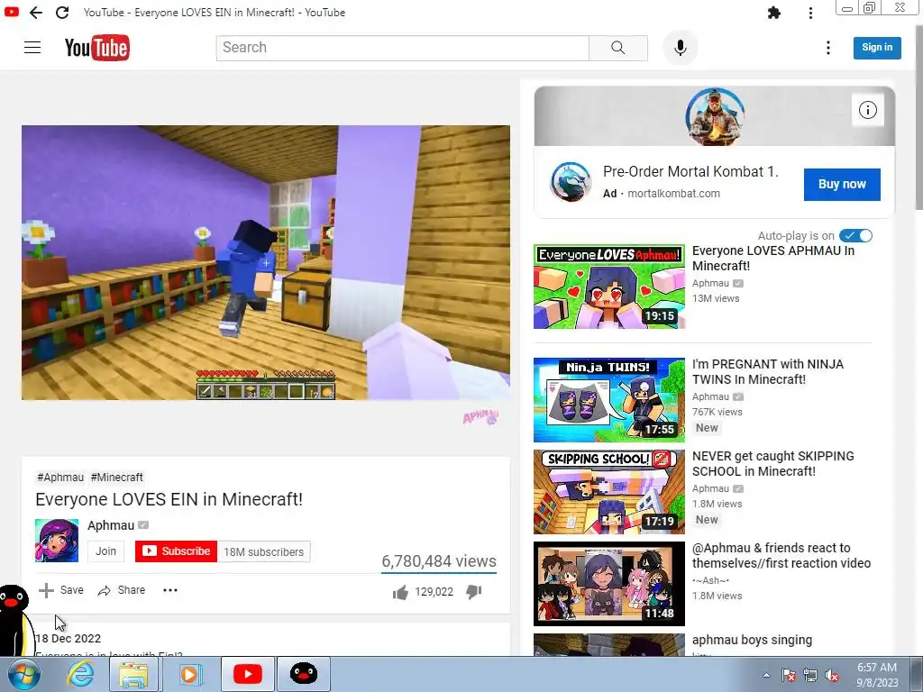This screenshot has height=692, width=923.
Task: Open the ~Ash~ channel name
Action: (x=710, y=580)
